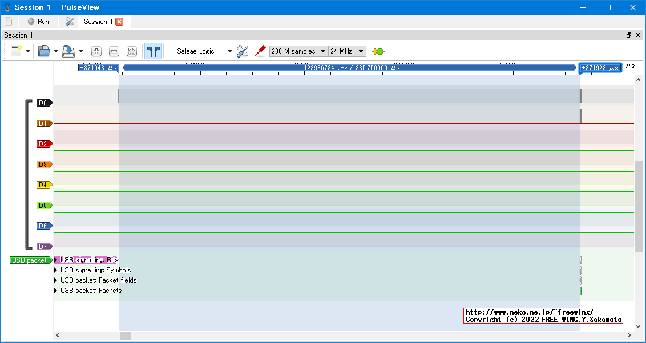Zoom in on the waveform
The height and width of the screenshot is (343, 646).
tap(96, 51)
